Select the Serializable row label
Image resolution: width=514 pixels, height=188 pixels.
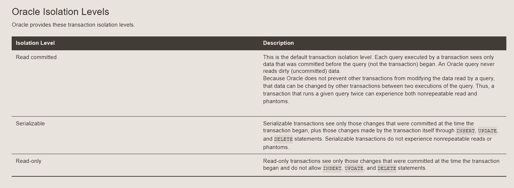click(30, 124)
